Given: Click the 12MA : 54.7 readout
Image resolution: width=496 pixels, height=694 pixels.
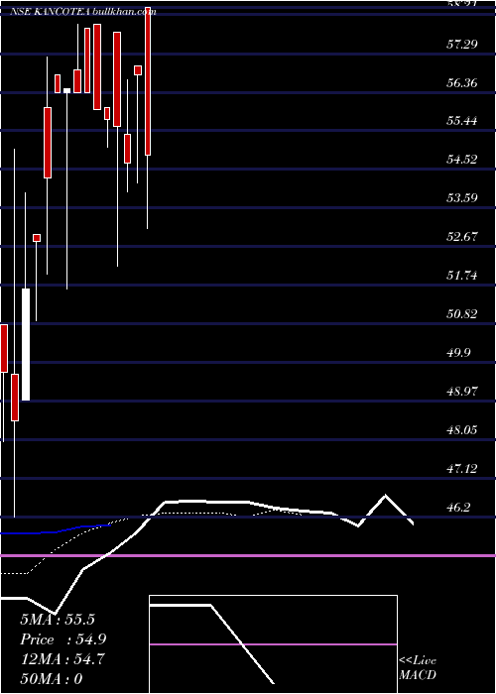Looking at the screenshot, I should coord(62,659).
